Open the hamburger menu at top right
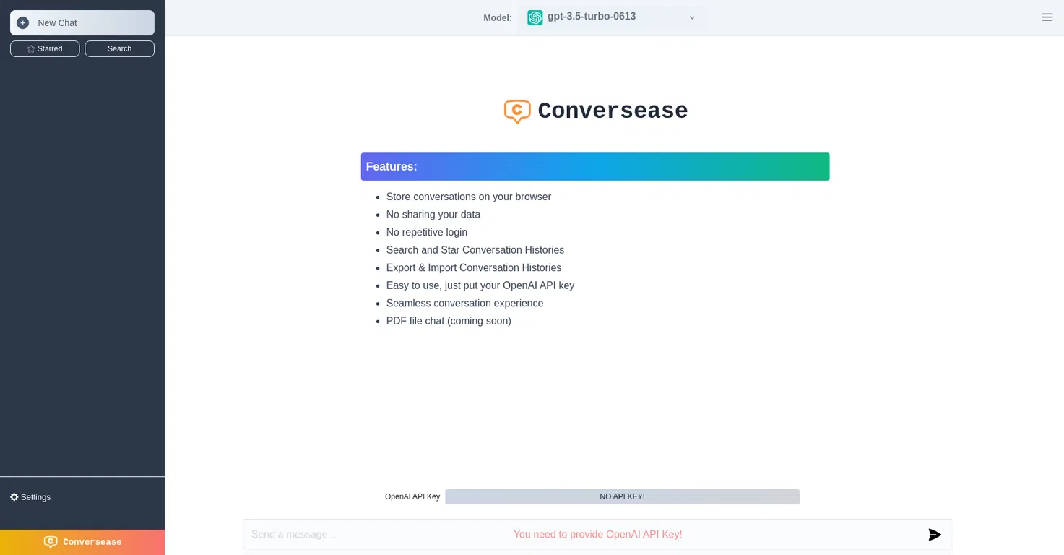 tap(1047, 17)
